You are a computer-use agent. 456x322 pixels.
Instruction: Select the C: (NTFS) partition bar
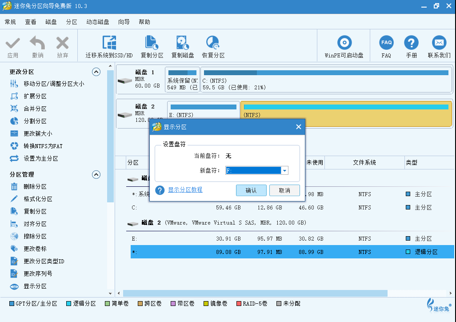pos(326,79)
